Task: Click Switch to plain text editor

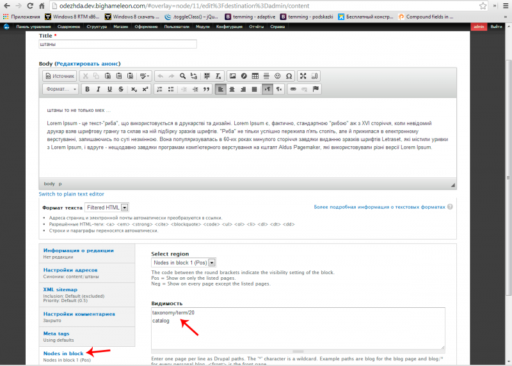Action: pyautogui.click(x=71, y=194)
